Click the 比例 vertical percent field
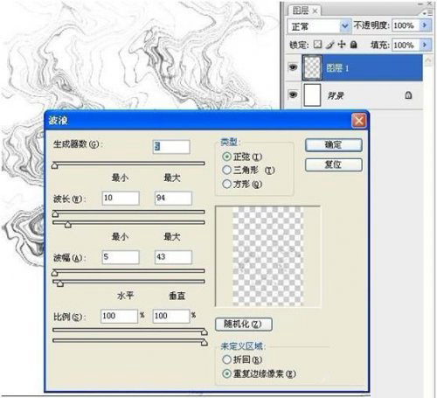 (x=171, y=316)
